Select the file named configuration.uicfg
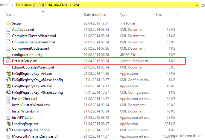Viewport: 205px width, 140px height. pos(27,55)
